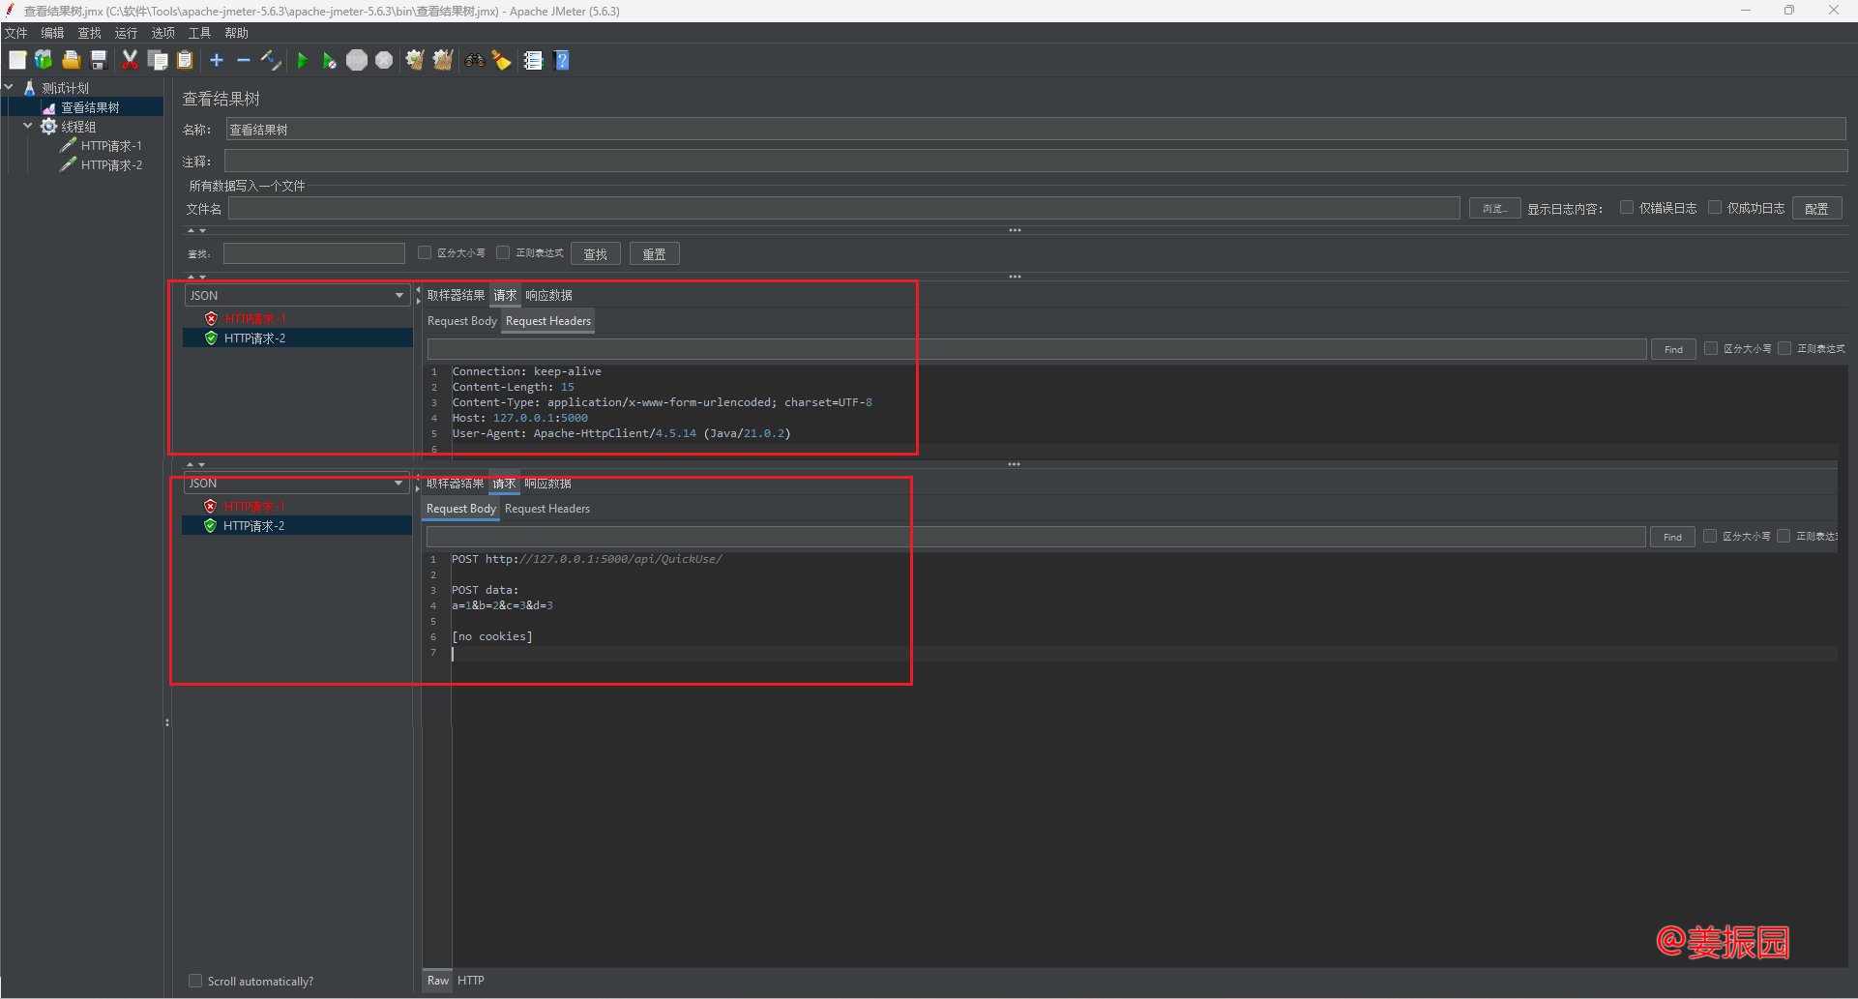Toggle 区分大小写 checkbox beside 查找 field
Screen dimensions: 1858x999
(425, 252)
